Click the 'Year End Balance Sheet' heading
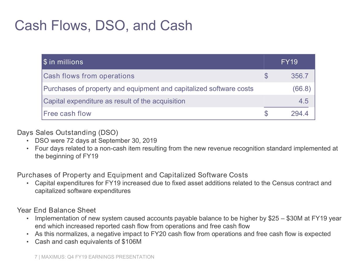This screenshot has width=358, height=269. click(56, 210)
